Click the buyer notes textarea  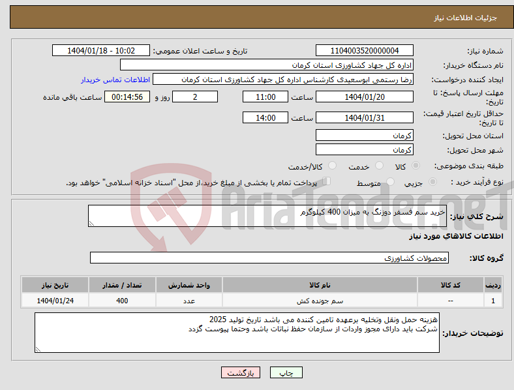tap(237, 333)
